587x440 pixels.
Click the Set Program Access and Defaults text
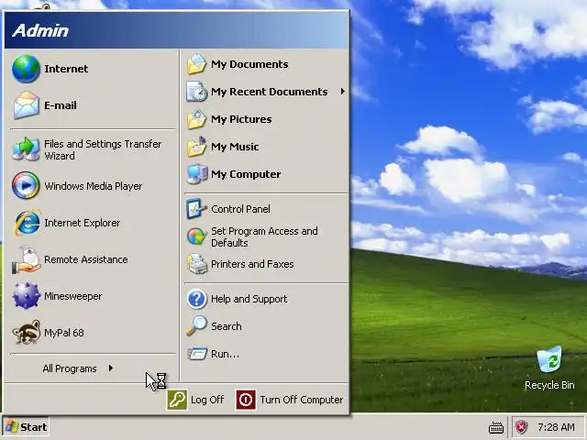264,236
